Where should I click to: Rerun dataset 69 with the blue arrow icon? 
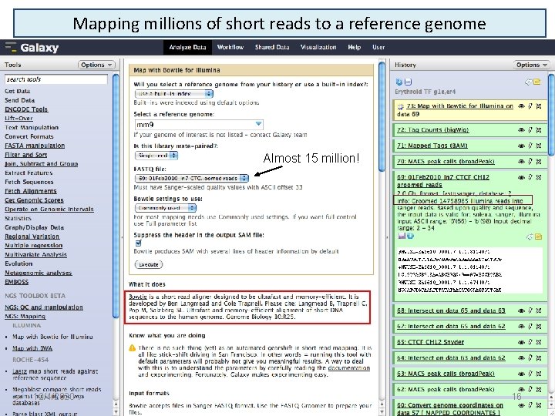410,236
